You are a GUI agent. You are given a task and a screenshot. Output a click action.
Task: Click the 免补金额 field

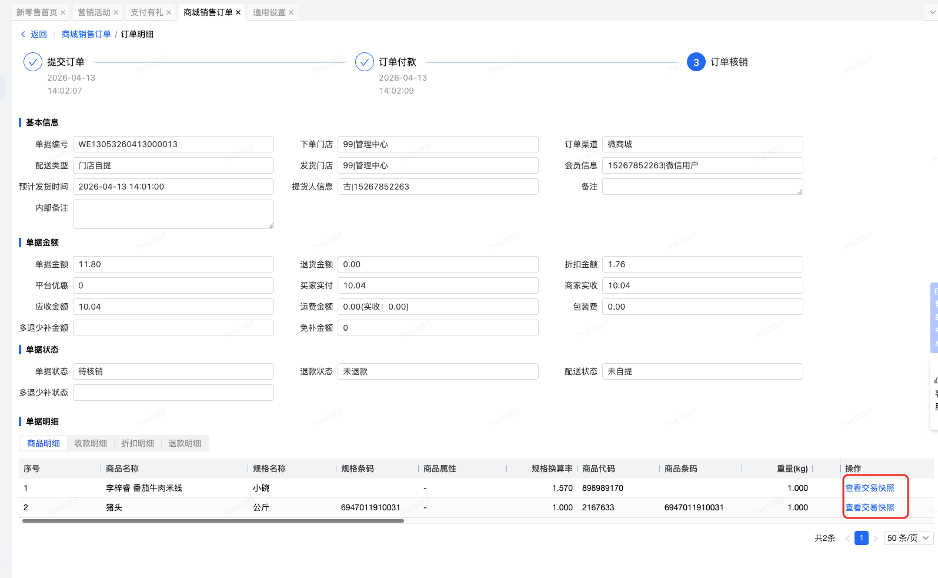tap(438, 328)
